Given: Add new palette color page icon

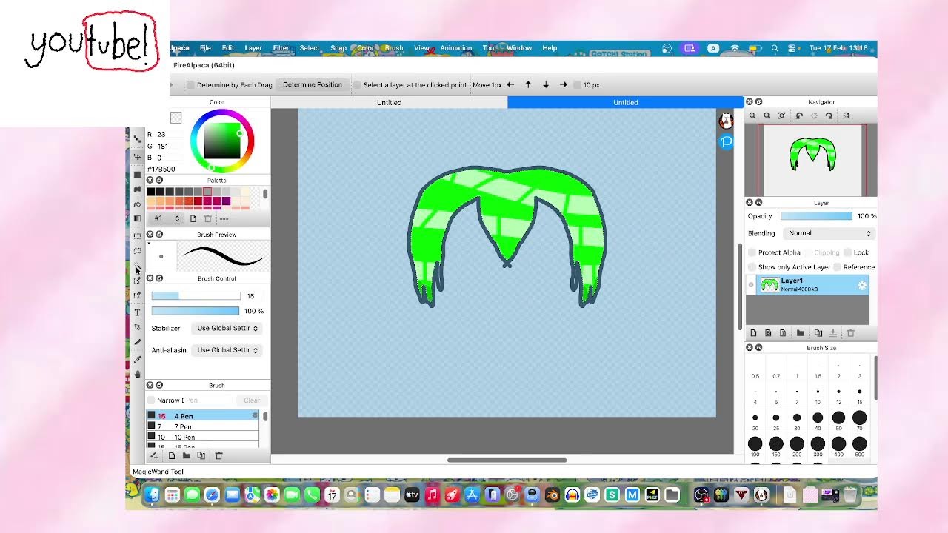Looking at the screenshot, I should point(193,218).
